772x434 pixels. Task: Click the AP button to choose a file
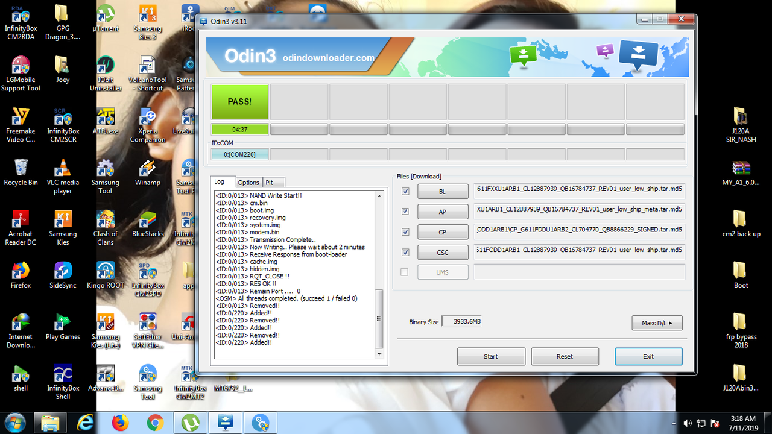point(443,212)
